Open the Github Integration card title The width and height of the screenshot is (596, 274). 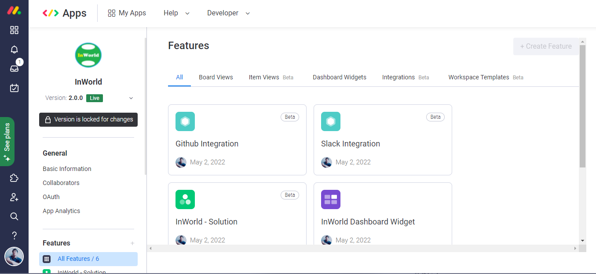point(207,144)
